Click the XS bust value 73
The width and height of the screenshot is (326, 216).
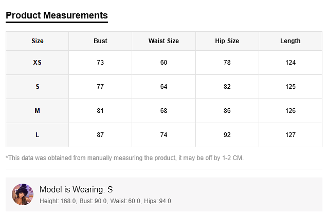(x=100, y=63)
